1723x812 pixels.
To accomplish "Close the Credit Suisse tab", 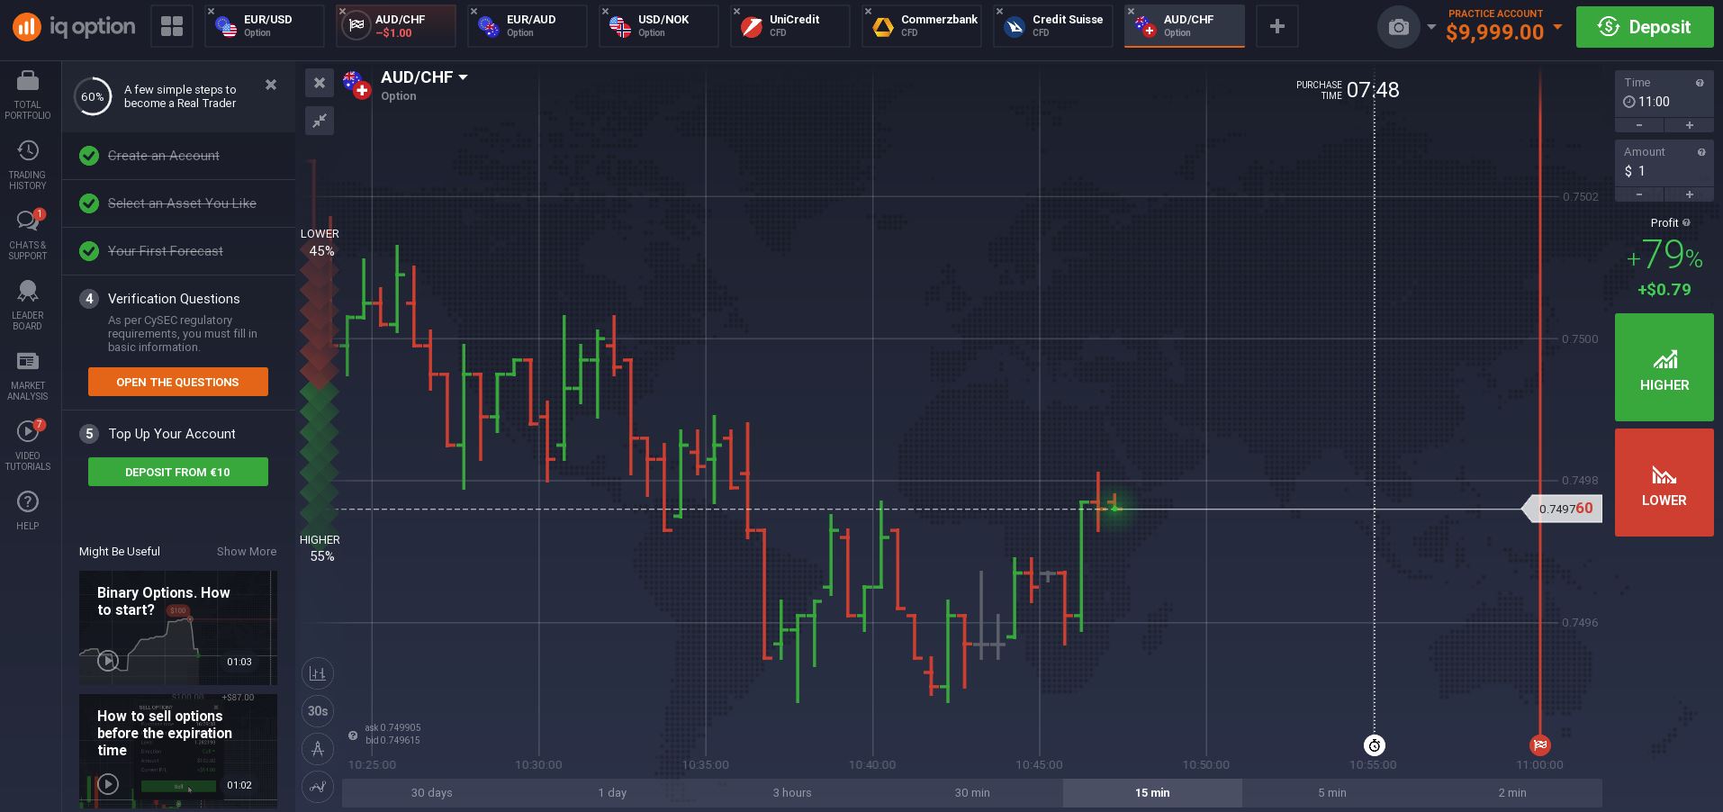I will tap(1000, 12).
